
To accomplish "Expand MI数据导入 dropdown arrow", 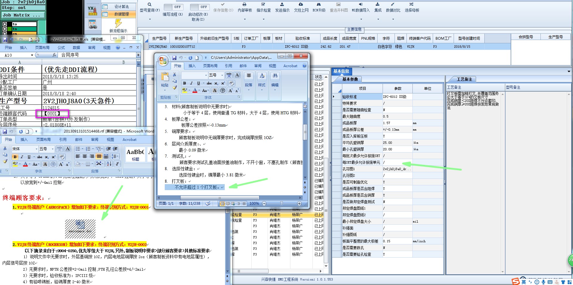I will [361, 19].
